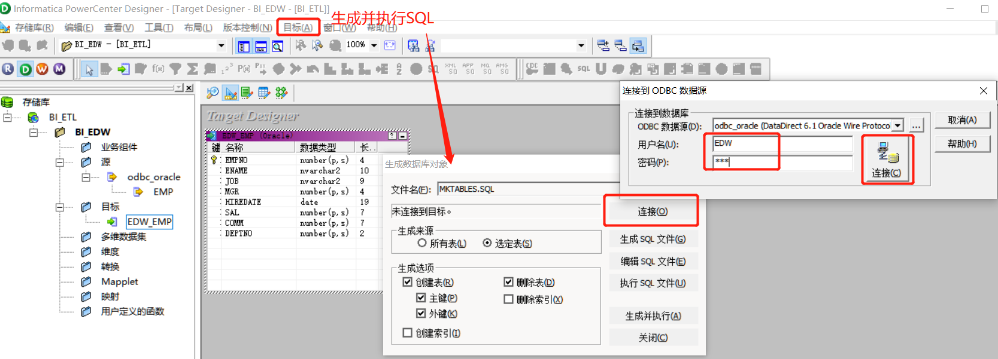Open the 存储库 menu
This screenshot has height=359, width=998.
pos(34,27)
